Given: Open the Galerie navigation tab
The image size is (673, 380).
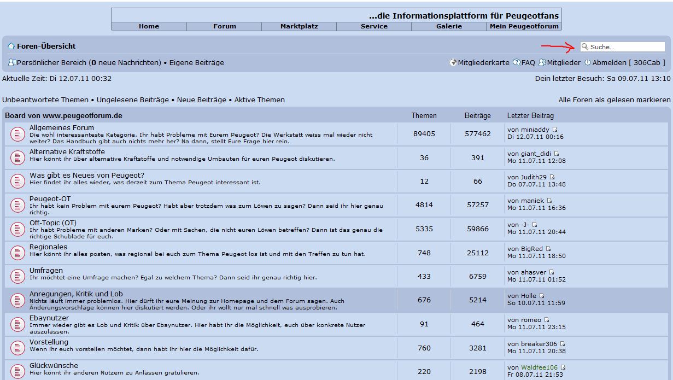Looking at the screenshot, I should [x=449, y=26].
